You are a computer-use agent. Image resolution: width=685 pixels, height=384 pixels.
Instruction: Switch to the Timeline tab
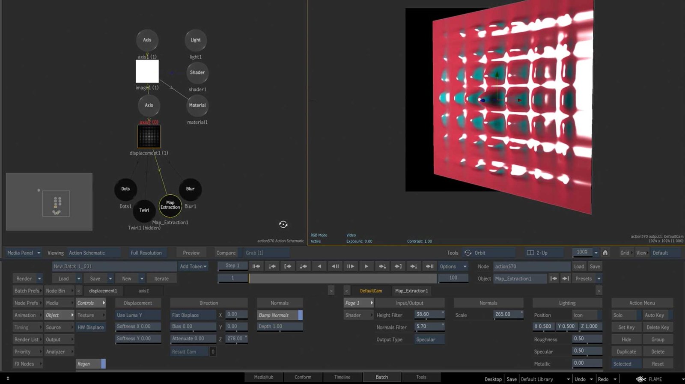point(342,377)
